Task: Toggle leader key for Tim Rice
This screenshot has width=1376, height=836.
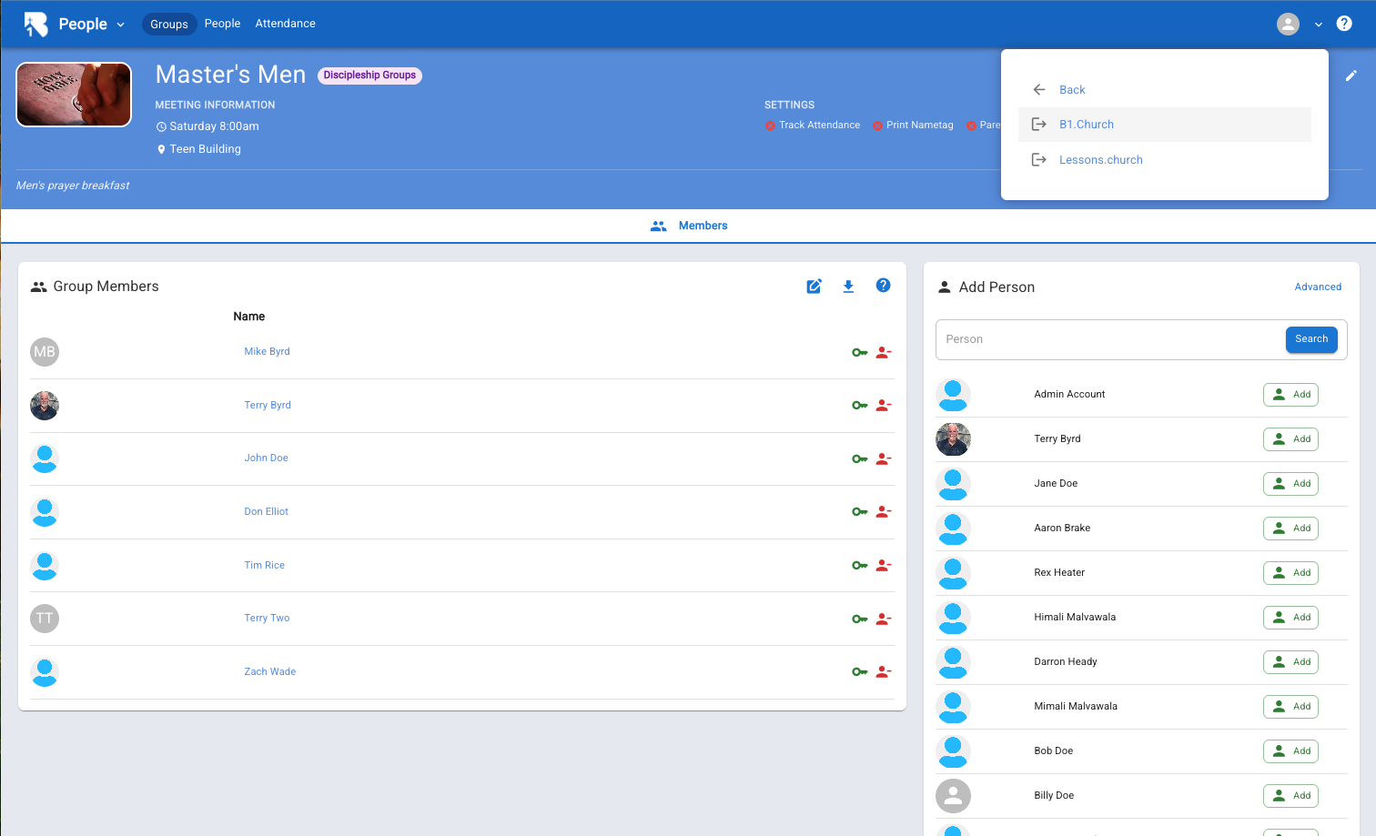Action: (x=859, y=566)
